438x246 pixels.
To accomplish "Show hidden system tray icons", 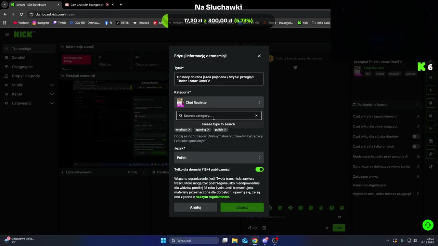I will [x=387, y=241].
